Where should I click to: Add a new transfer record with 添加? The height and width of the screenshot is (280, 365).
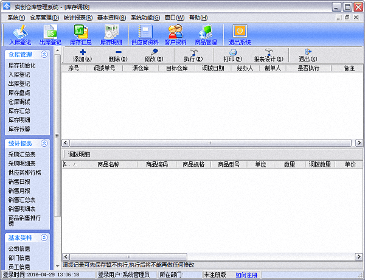tap(82, 55)
